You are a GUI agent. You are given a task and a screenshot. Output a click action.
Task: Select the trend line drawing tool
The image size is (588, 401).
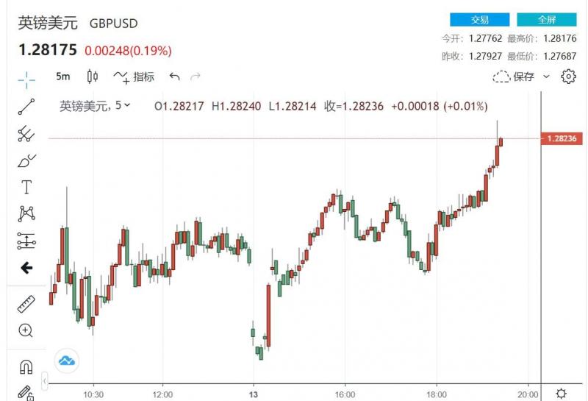26,106
